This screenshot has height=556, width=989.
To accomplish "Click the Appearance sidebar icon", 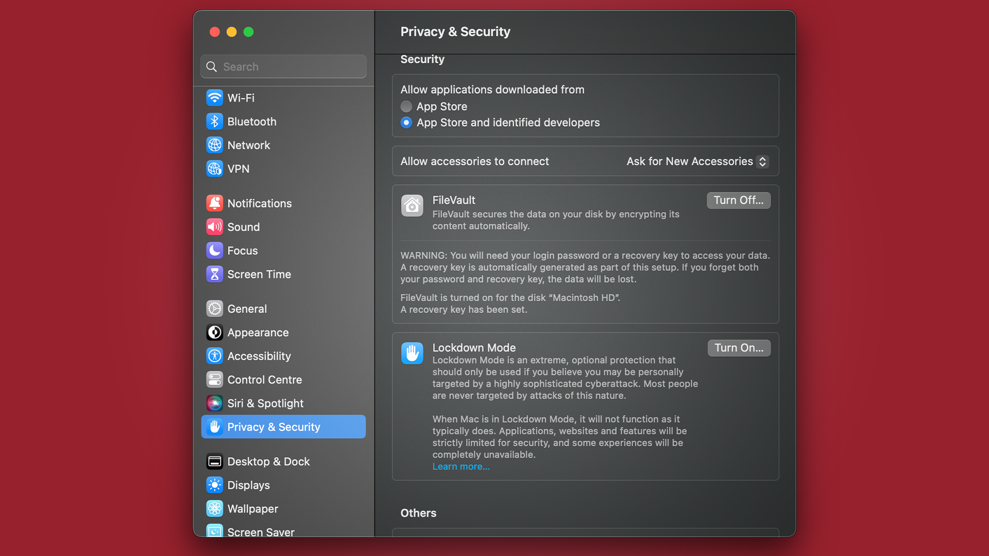I will point(215,333).
